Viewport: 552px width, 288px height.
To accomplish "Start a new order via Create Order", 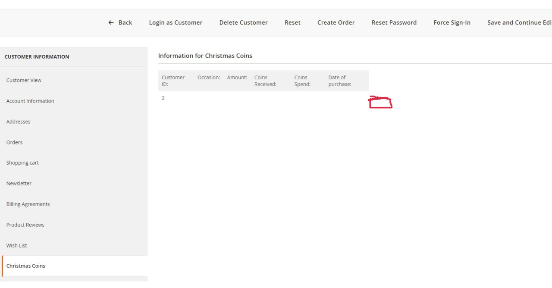I will [336, 22].
